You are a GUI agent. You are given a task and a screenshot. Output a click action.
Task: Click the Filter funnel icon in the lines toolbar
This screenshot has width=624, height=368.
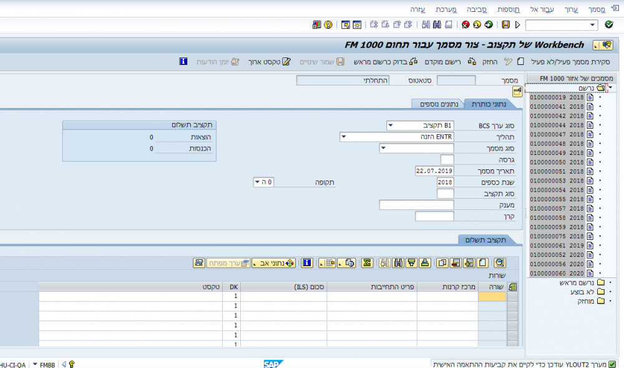411,263
